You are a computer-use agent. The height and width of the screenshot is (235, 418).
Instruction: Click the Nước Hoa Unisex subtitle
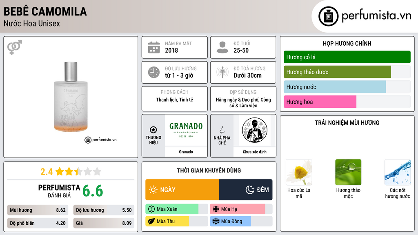point(32,23)
